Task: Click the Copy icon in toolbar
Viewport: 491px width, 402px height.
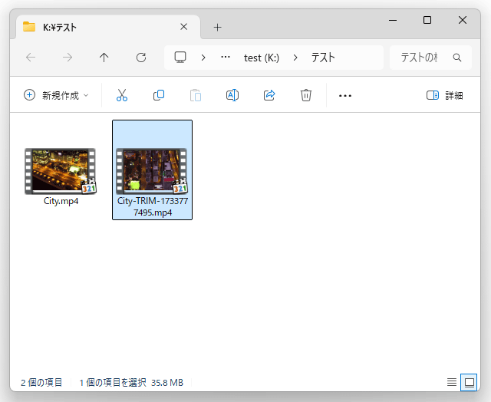Action: pos(159,95)
